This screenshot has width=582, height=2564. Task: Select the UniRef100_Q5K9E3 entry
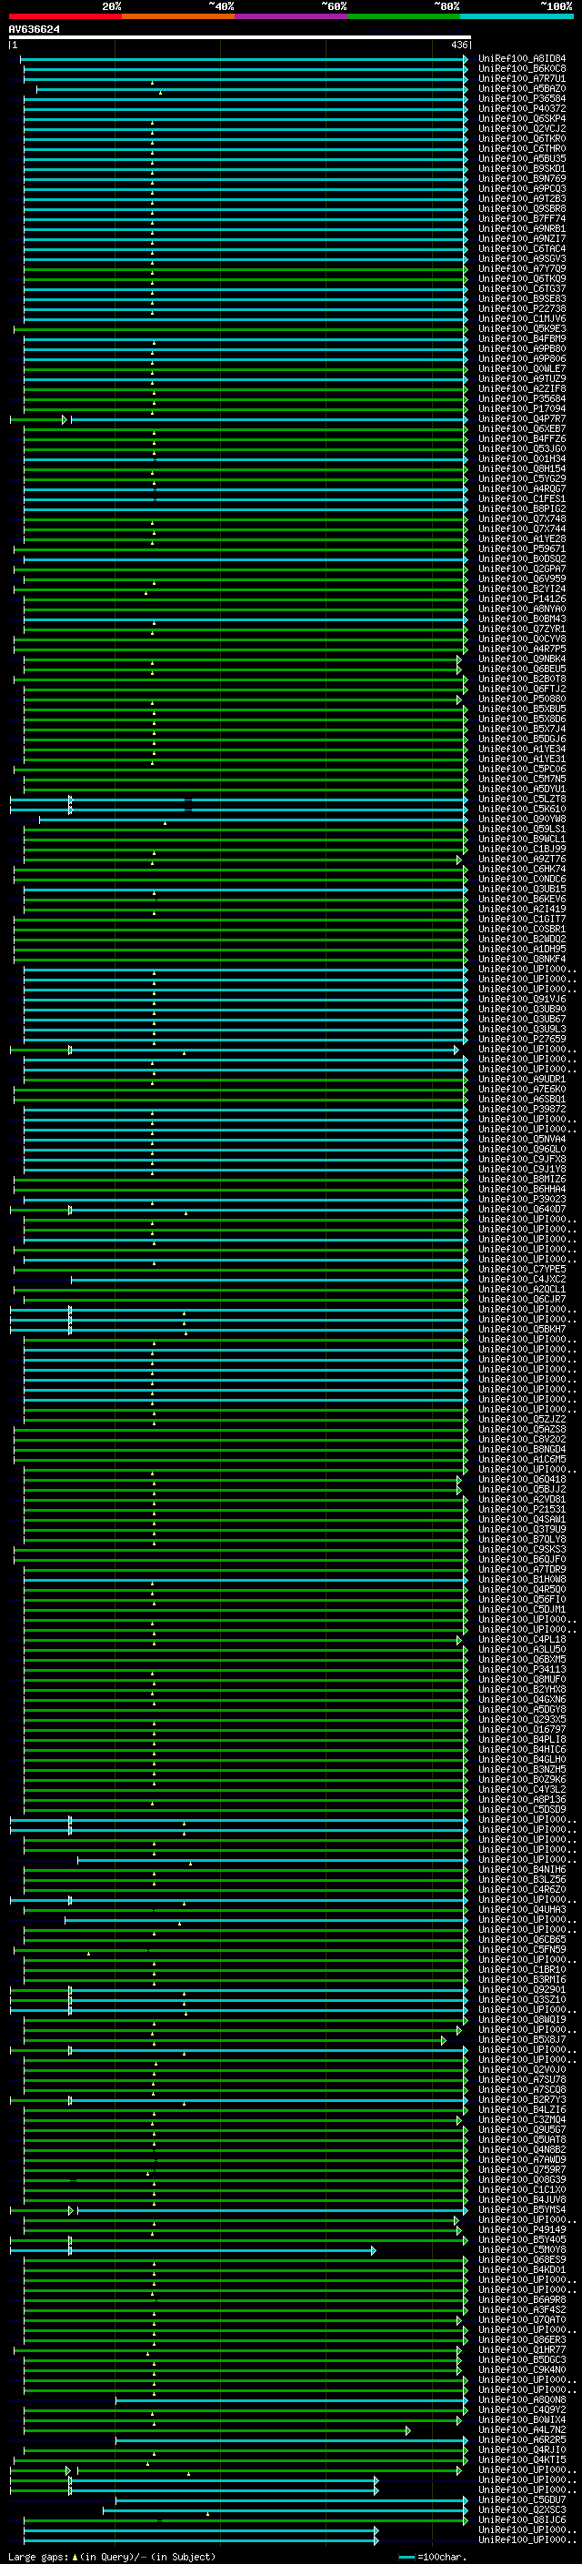point(522,328)
